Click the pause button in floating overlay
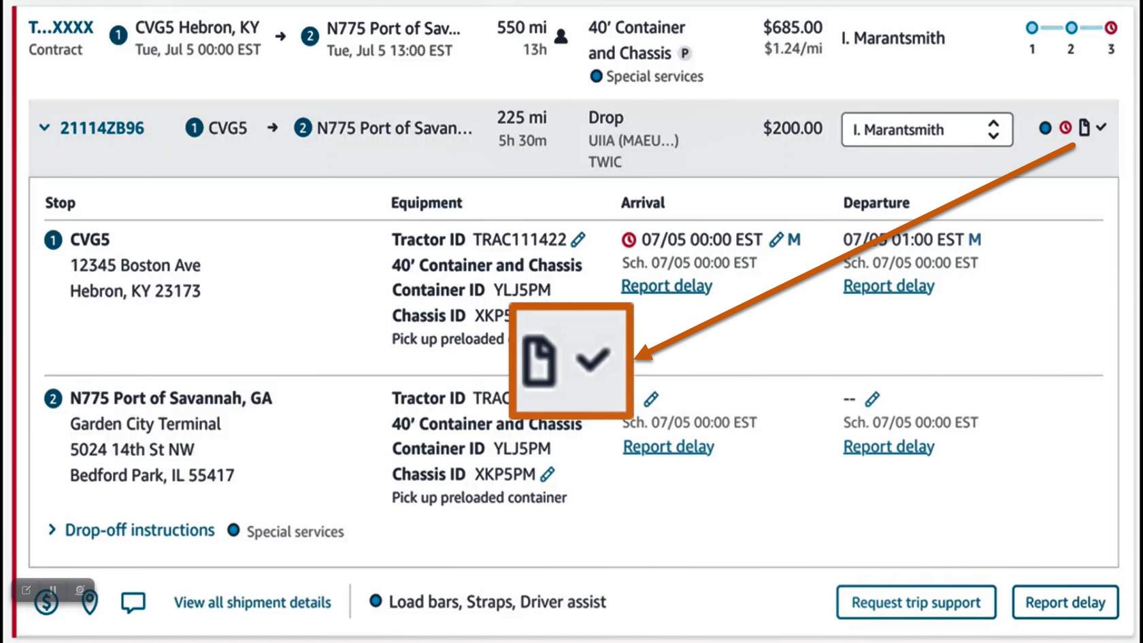Viewport: 1143px width, 643px height. point(53,590)
